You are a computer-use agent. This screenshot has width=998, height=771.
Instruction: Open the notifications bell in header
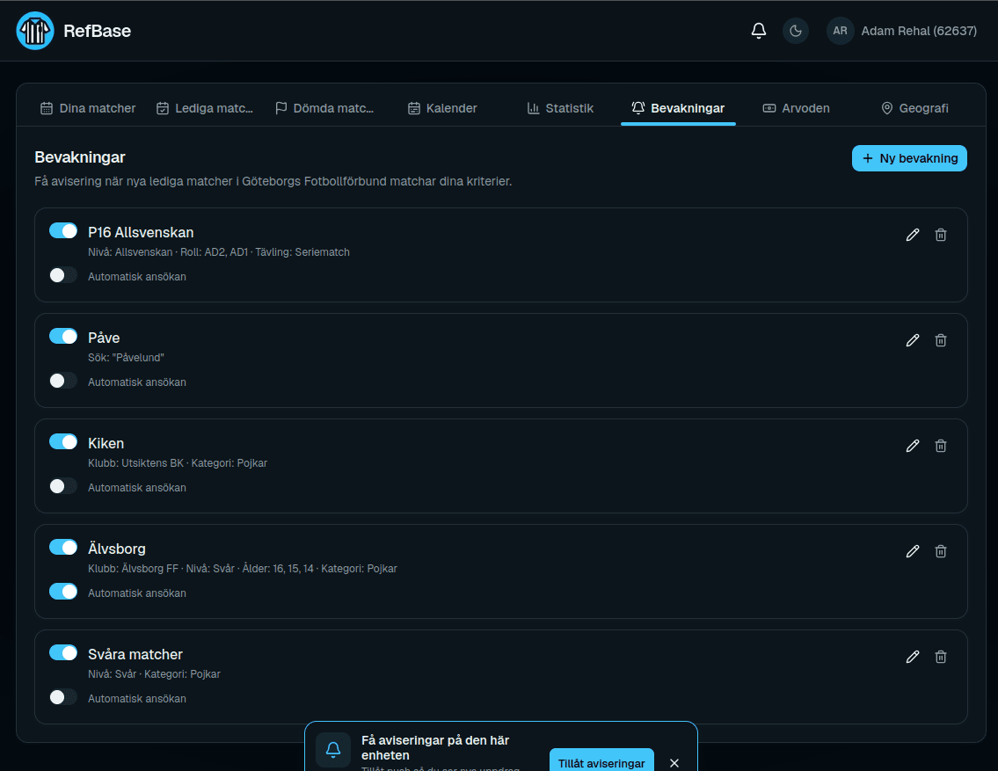click(758, 31)
